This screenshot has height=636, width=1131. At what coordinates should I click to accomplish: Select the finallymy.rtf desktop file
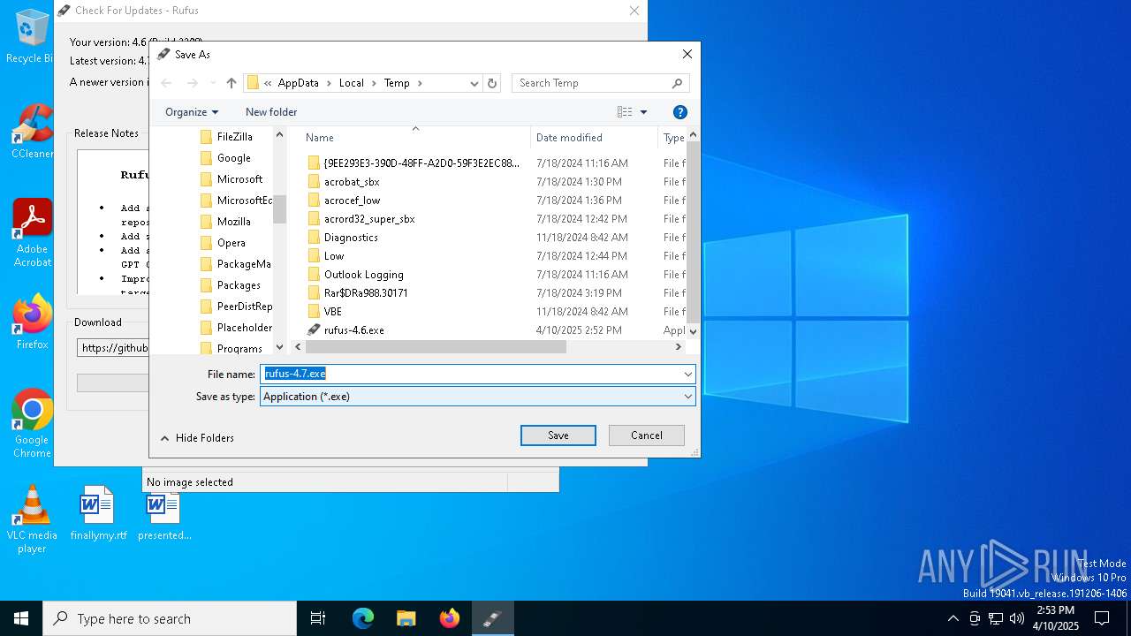coord(98,513)
